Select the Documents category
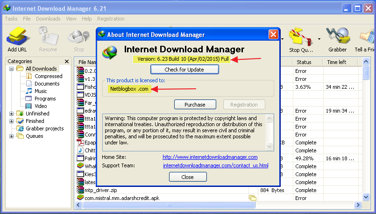 47,84
